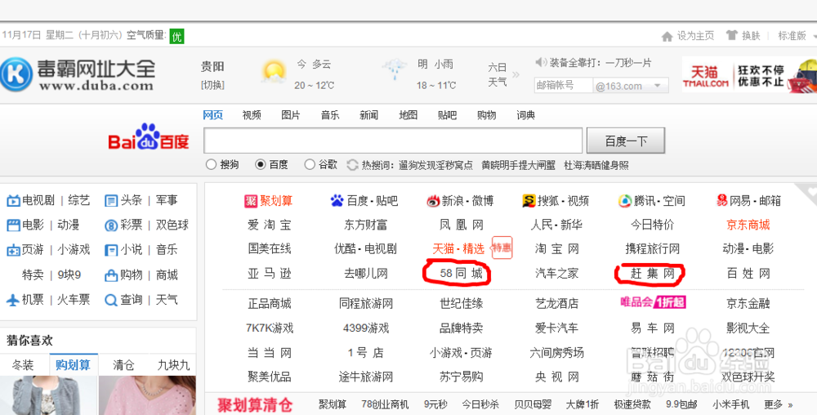Screen dimensions: 817x415
Task: Click 切换 to change the city
Action: point(212,85)
